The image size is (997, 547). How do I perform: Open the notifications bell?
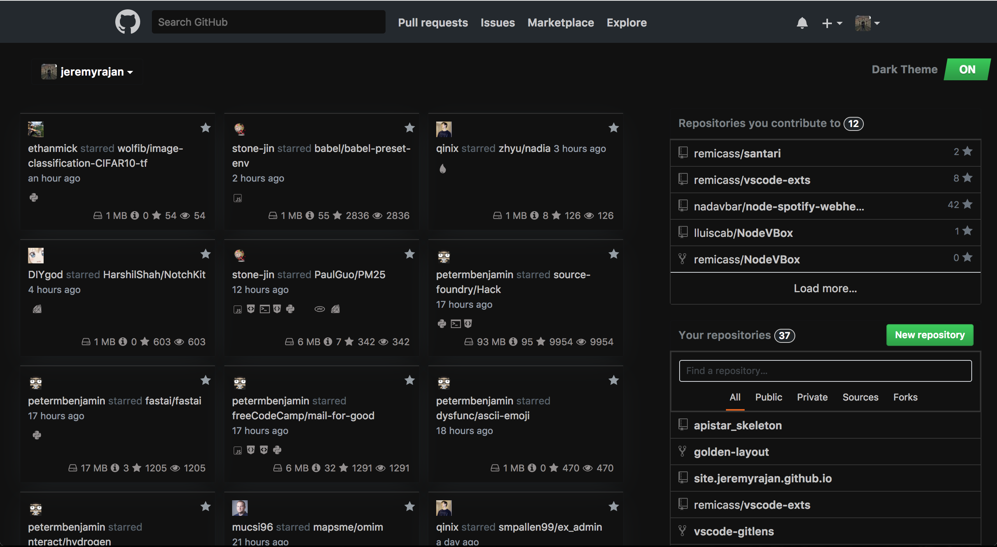(802, 23)
